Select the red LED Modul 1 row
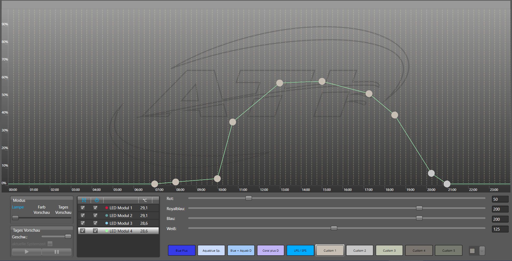 (121, 208)
